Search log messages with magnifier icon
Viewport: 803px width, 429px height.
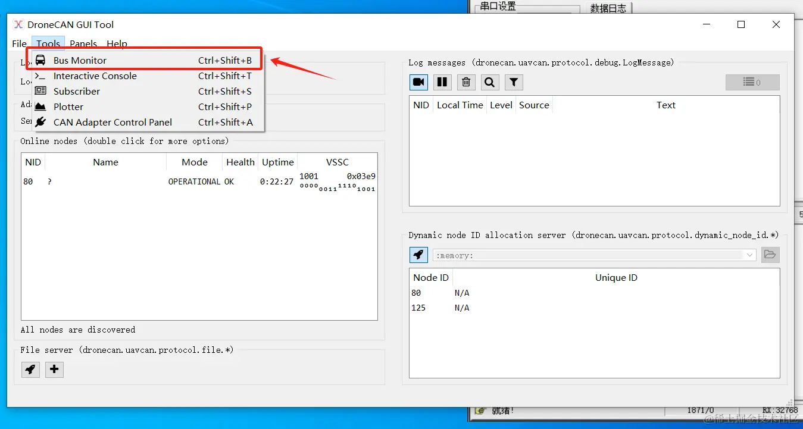point(490,82)
